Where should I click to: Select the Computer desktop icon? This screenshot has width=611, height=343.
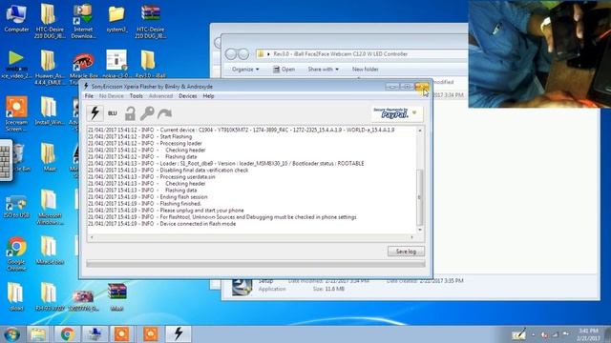16,18
